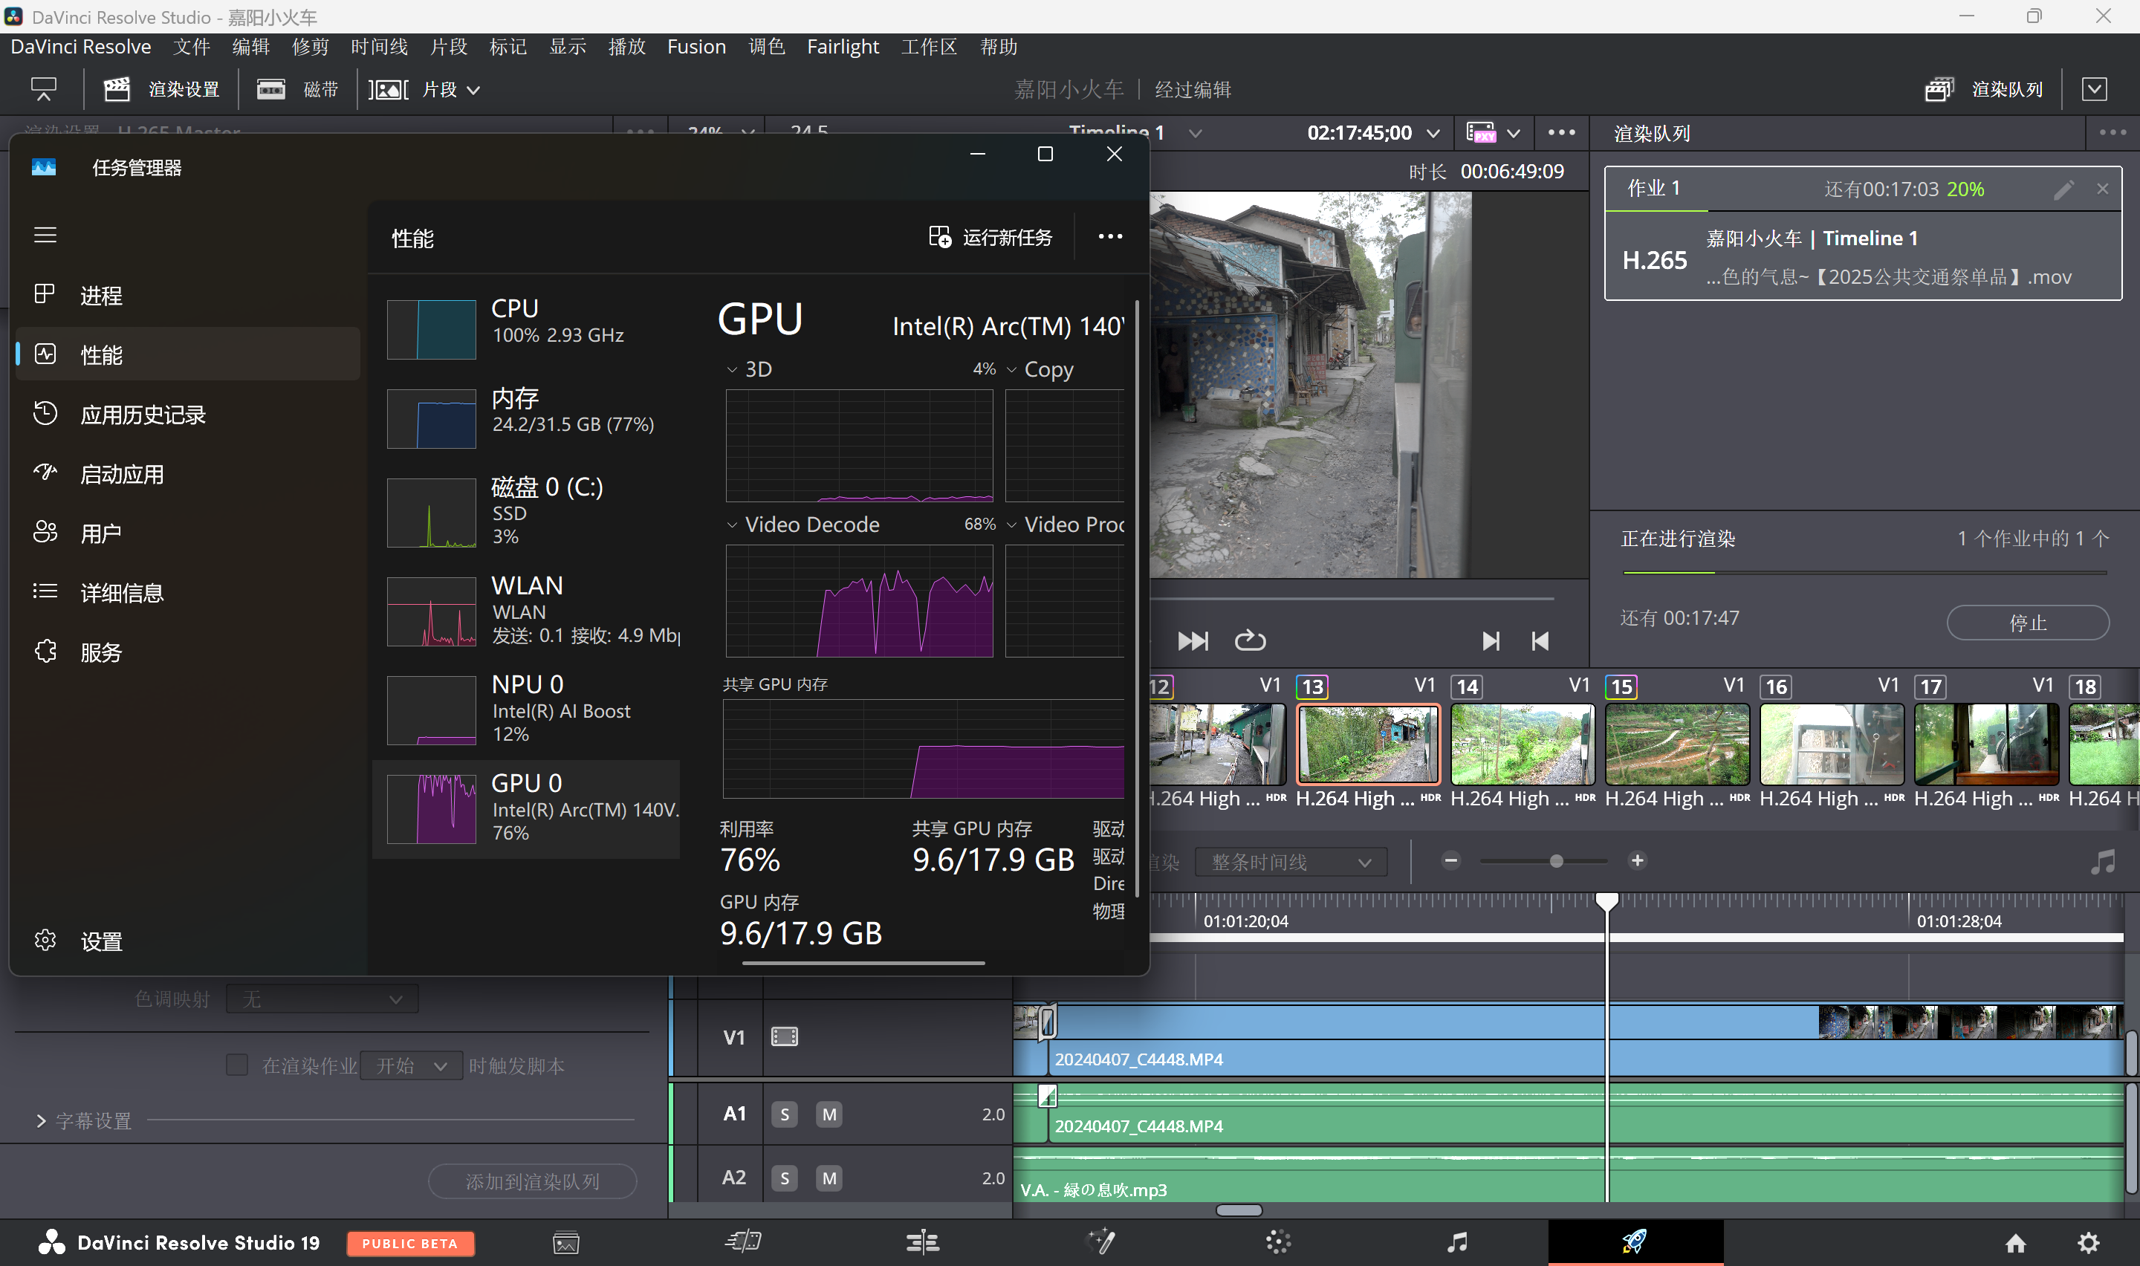Open the 片段 dropdown in toolbar
Screen dimensions: 2140x1266
pos(426,90)
